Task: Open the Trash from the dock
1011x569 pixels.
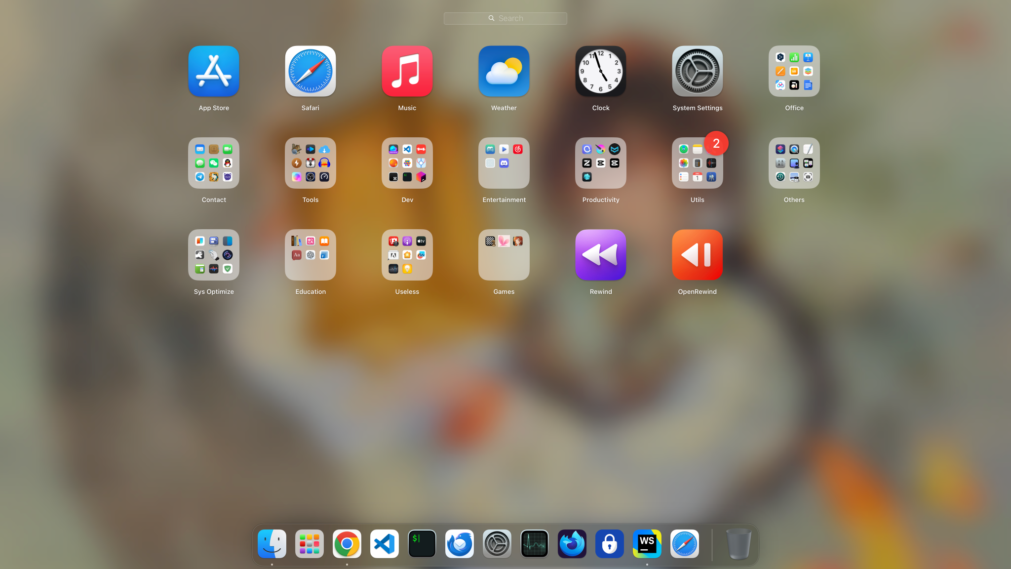Action: coord(739,543)
